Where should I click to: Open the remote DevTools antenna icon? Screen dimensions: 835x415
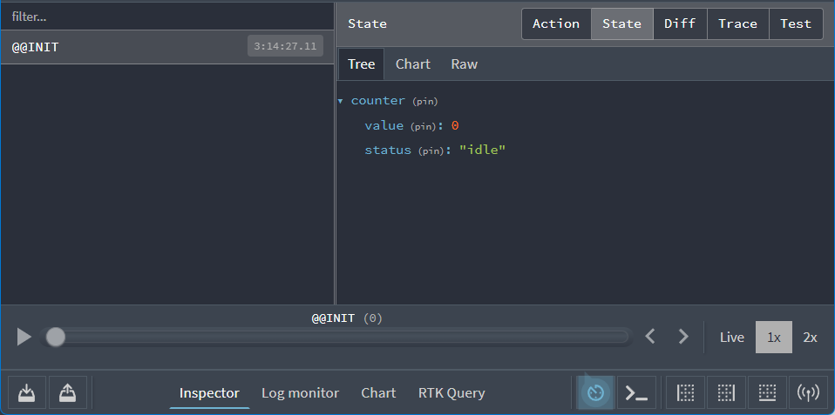pyautogui.click(x=808, y=393)
